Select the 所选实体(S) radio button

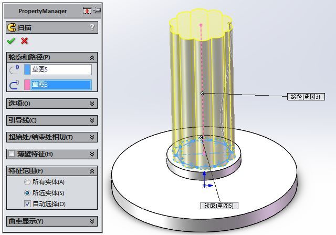(x=27, y=193)
